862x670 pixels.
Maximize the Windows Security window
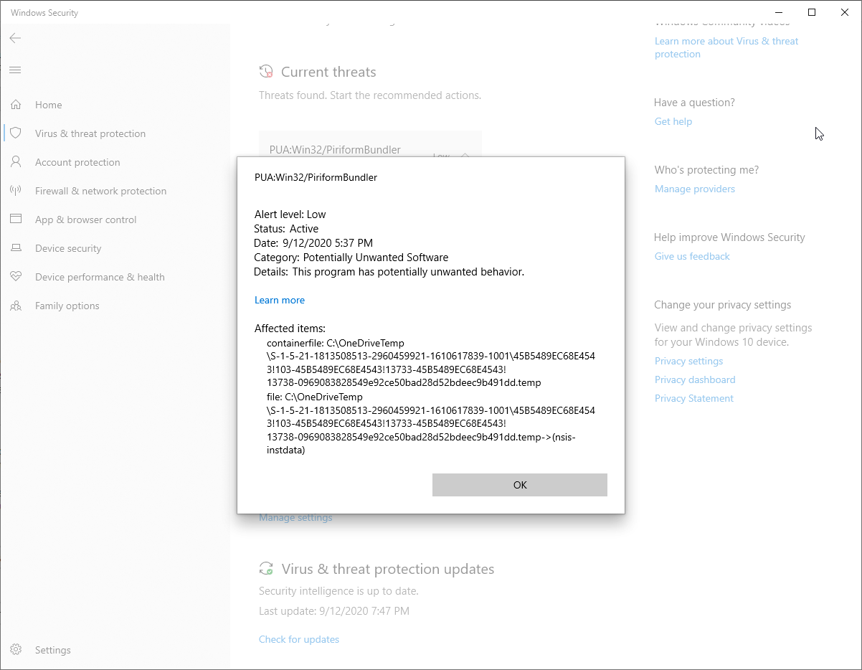812,12
